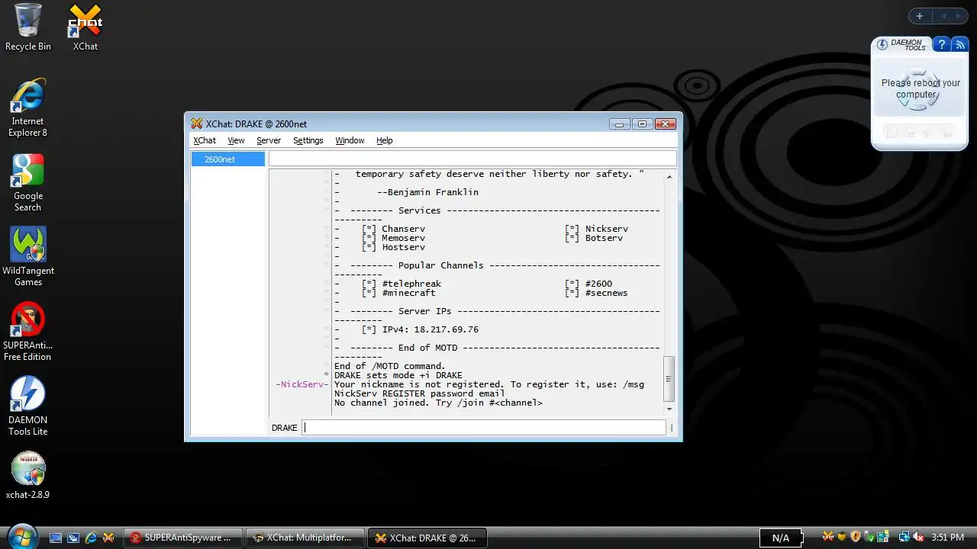
Task: Click the DAEMON Tools lightning logo in gadget
Action: tap(882, 45)
